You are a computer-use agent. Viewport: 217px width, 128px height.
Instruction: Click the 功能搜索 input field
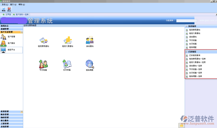pos(186,21)
